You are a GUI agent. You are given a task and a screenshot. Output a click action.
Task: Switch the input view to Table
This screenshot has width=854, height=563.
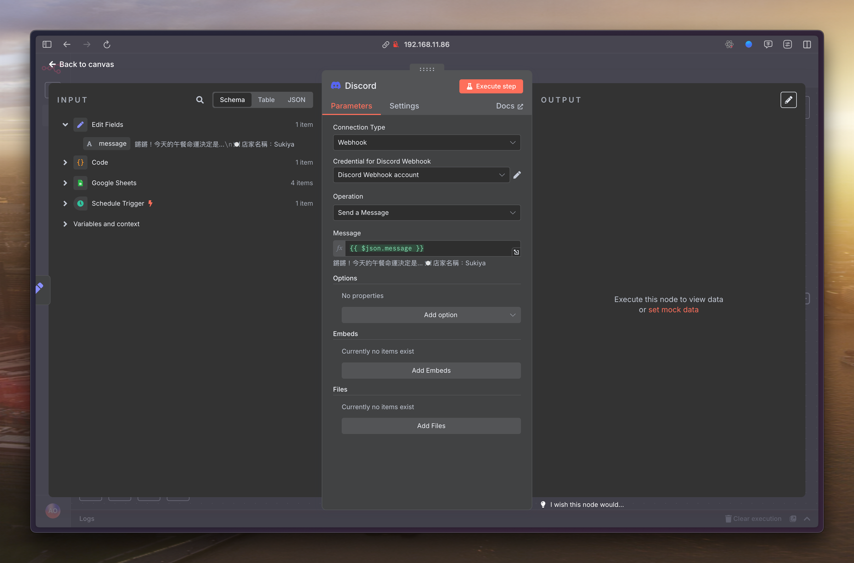266,100
